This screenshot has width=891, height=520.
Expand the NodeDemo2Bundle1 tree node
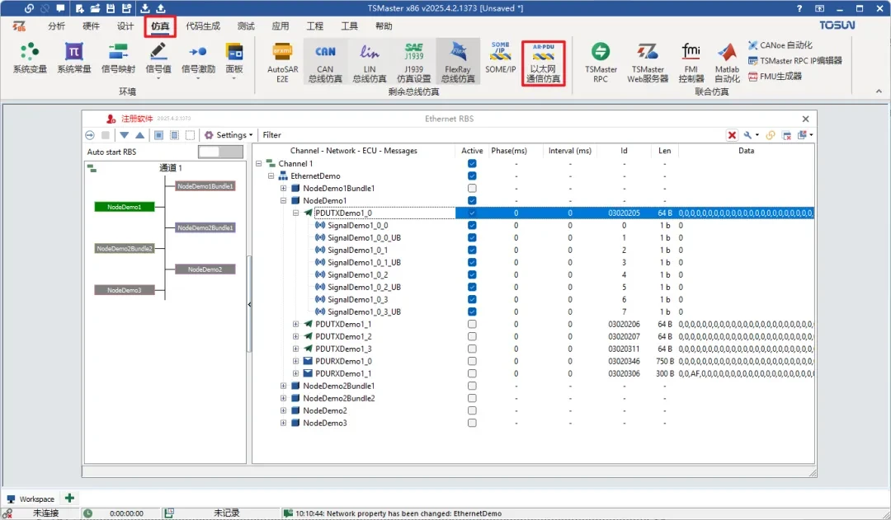(x=284, y=386)
